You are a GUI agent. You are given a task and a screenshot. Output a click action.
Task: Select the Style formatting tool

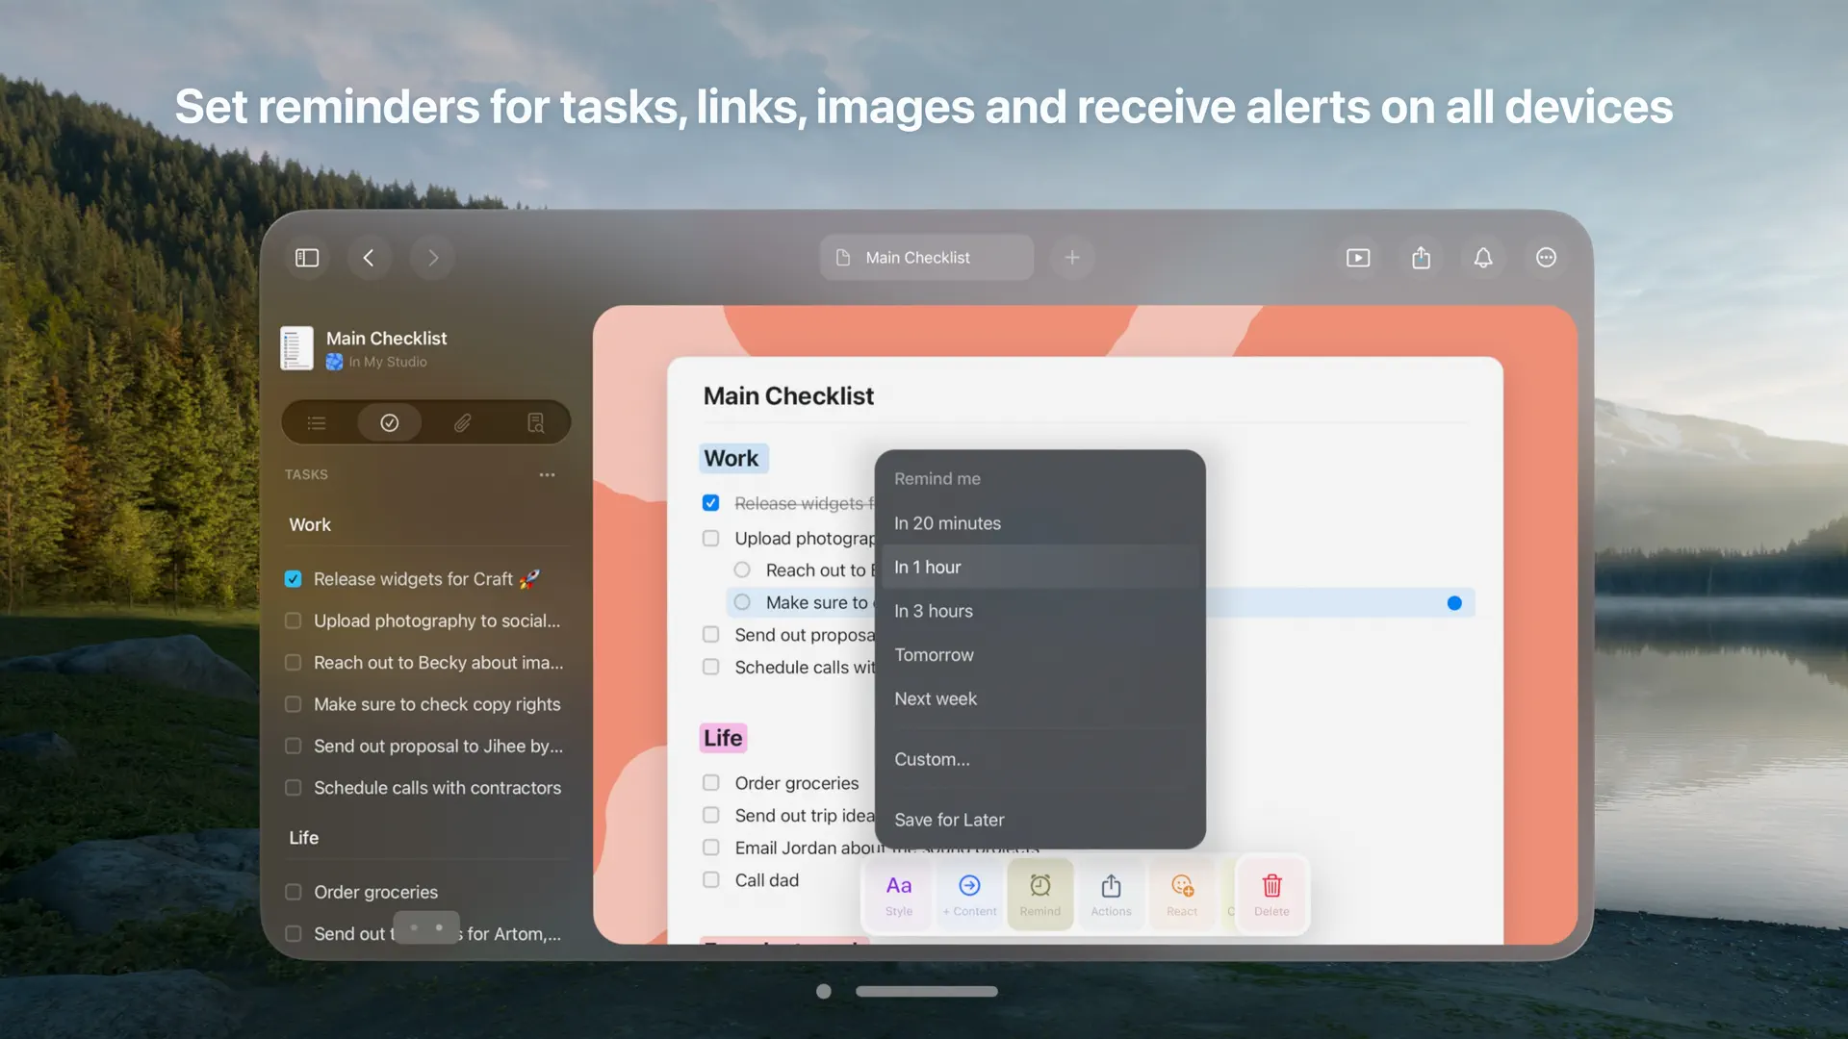[898, 893]
